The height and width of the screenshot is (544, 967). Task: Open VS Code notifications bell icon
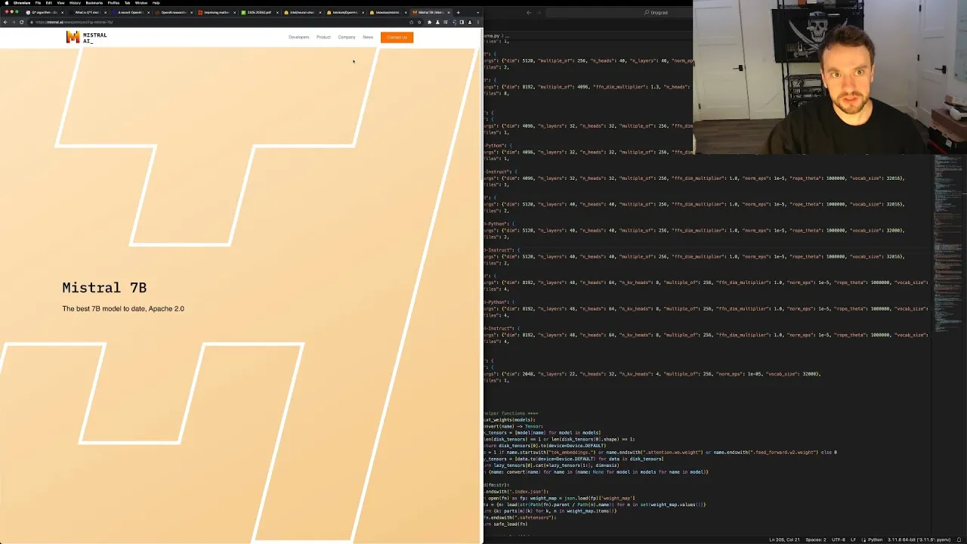coord(959,539)
